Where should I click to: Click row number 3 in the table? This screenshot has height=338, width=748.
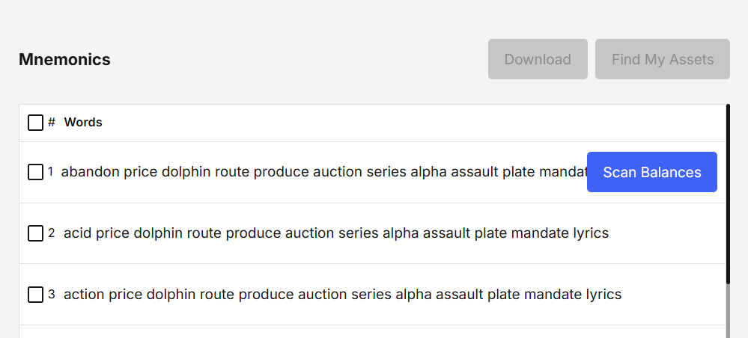(x=52, y=295)
